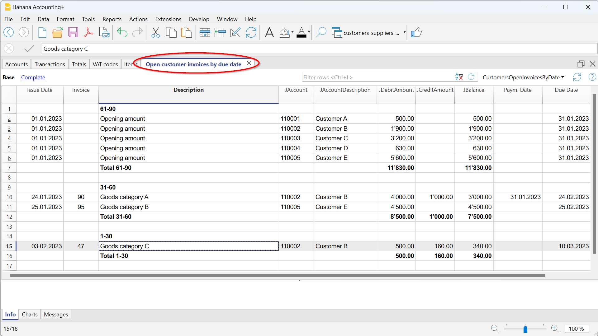Click the thumbs-up feedback icon

[x=417, y=32]
